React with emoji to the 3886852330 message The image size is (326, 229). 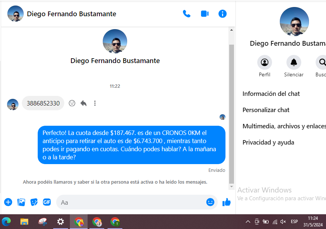tap(72, 103)
